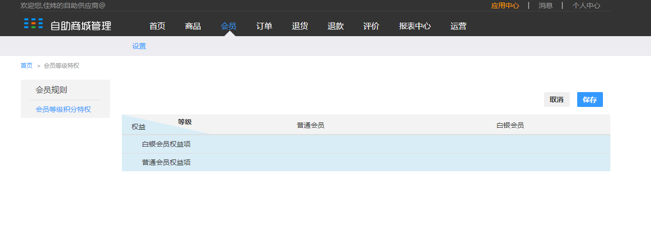Image resolution: width=651 pixels, height=250 pixels.
Task: Click the 等级 header label
Action: click(x=185, y=122)
